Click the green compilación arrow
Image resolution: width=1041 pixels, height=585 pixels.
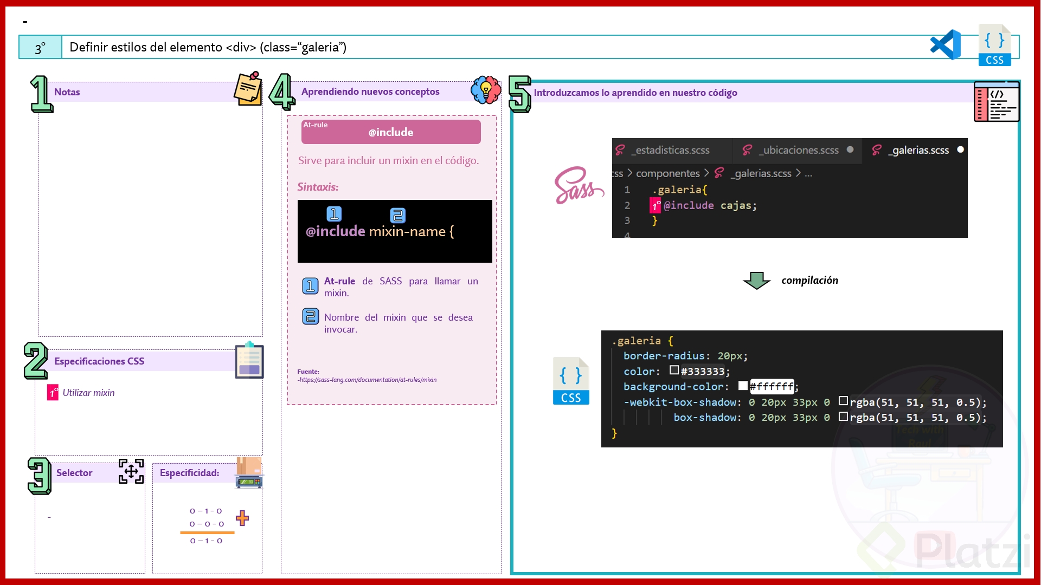[x=757, y=280]
